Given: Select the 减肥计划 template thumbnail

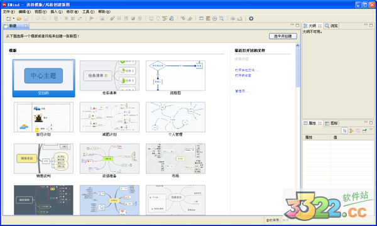Looking at the screenshot, I should (109, 117).
